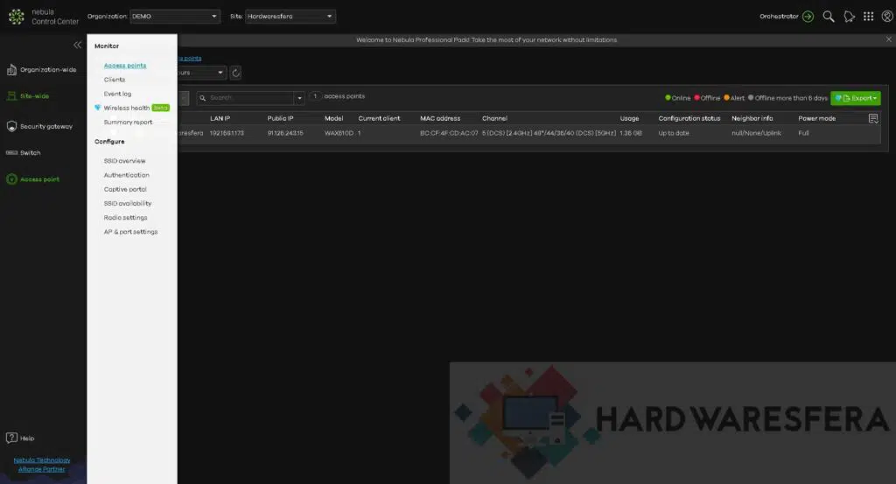Open SSID availability menu item
896x484 pixels.
click(x=128, y=203)
